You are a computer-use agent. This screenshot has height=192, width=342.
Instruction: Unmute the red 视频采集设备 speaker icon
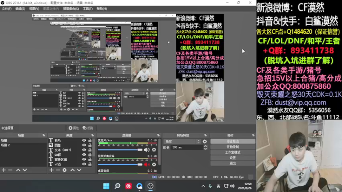tap(147, 165)
